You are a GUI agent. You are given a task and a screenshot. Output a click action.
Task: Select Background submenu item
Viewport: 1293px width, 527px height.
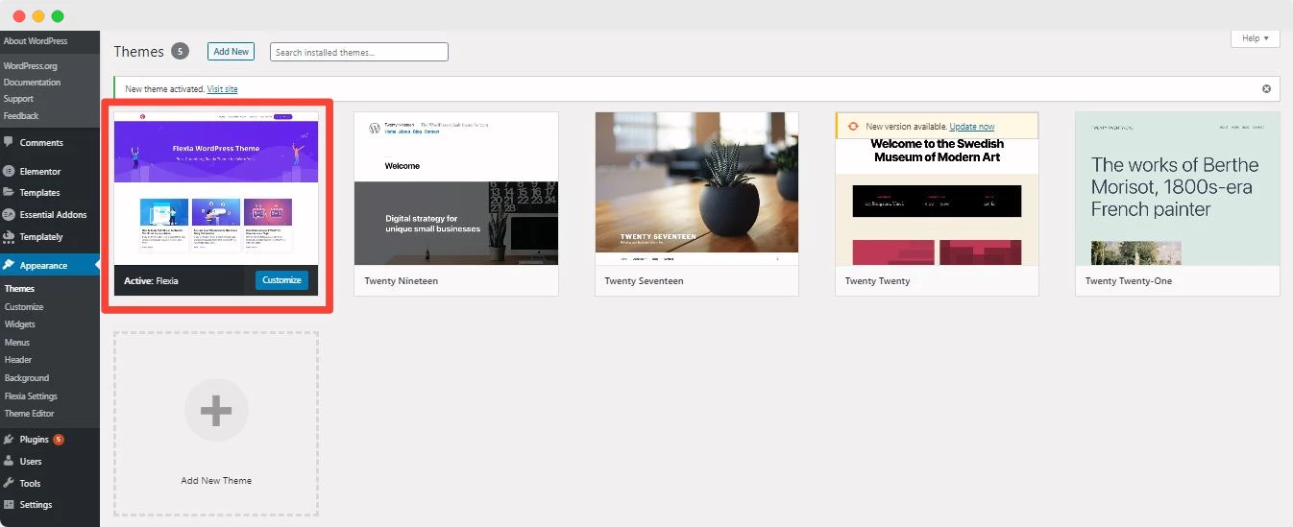[27, 378]
